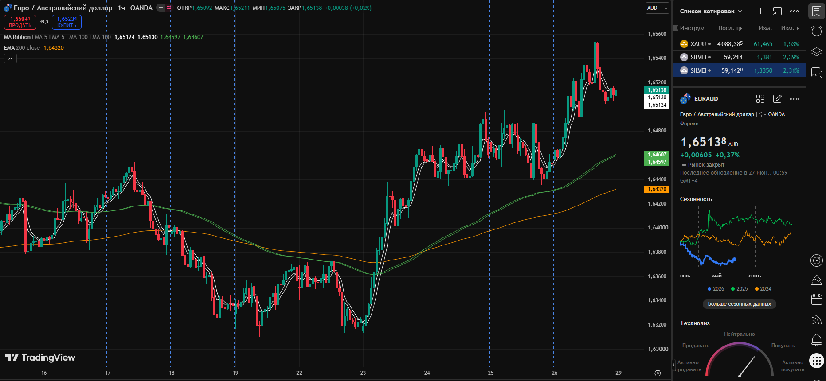The height and width of the screenshot is (381, 826).
Task: Add symbol with the plus icon
Action: coord(760,11)
